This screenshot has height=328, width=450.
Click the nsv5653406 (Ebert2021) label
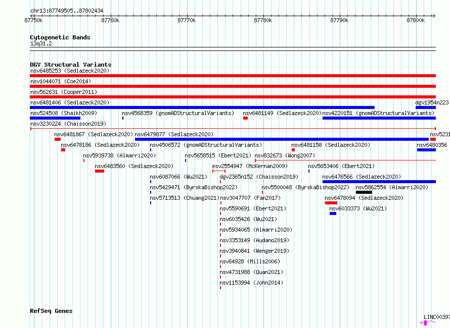341,166
